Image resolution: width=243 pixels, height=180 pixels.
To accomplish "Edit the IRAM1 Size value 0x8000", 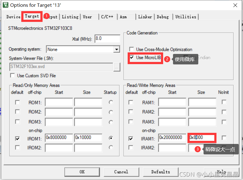I will pyautogui.click(x=202, y=138).
